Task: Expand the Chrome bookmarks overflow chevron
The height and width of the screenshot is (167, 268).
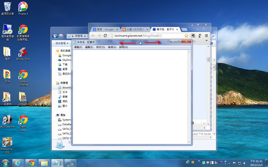Action: pyautogui.click(x=207, y=41)
